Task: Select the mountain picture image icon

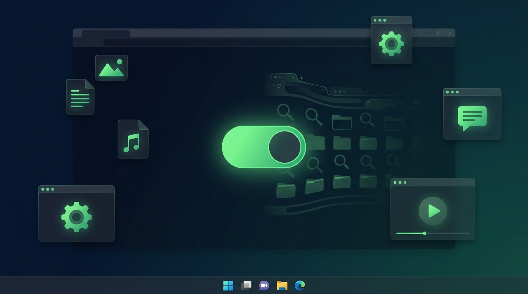Action: (111, 68)
